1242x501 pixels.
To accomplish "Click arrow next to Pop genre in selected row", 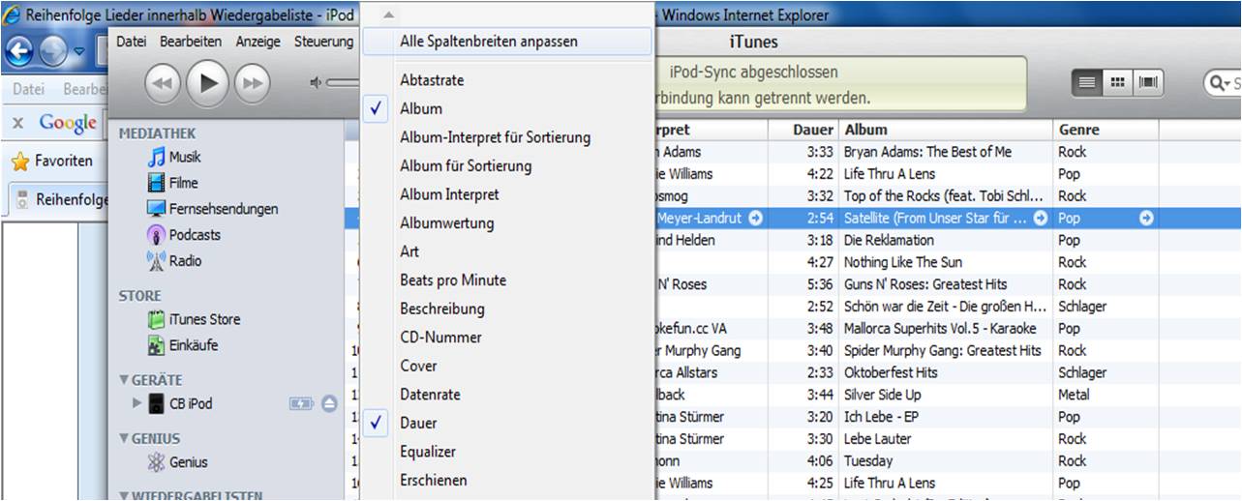I will coord(1146,219).
